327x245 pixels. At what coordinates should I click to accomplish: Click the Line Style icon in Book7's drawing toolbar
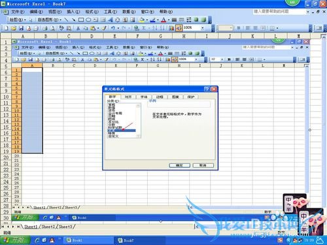(174, 20)
